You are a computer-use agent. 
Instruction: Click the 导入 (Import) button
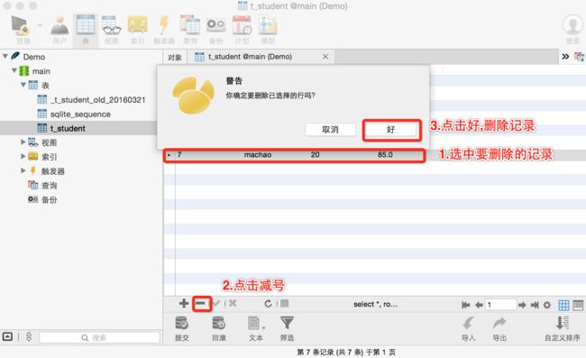(x=468, y=328)
